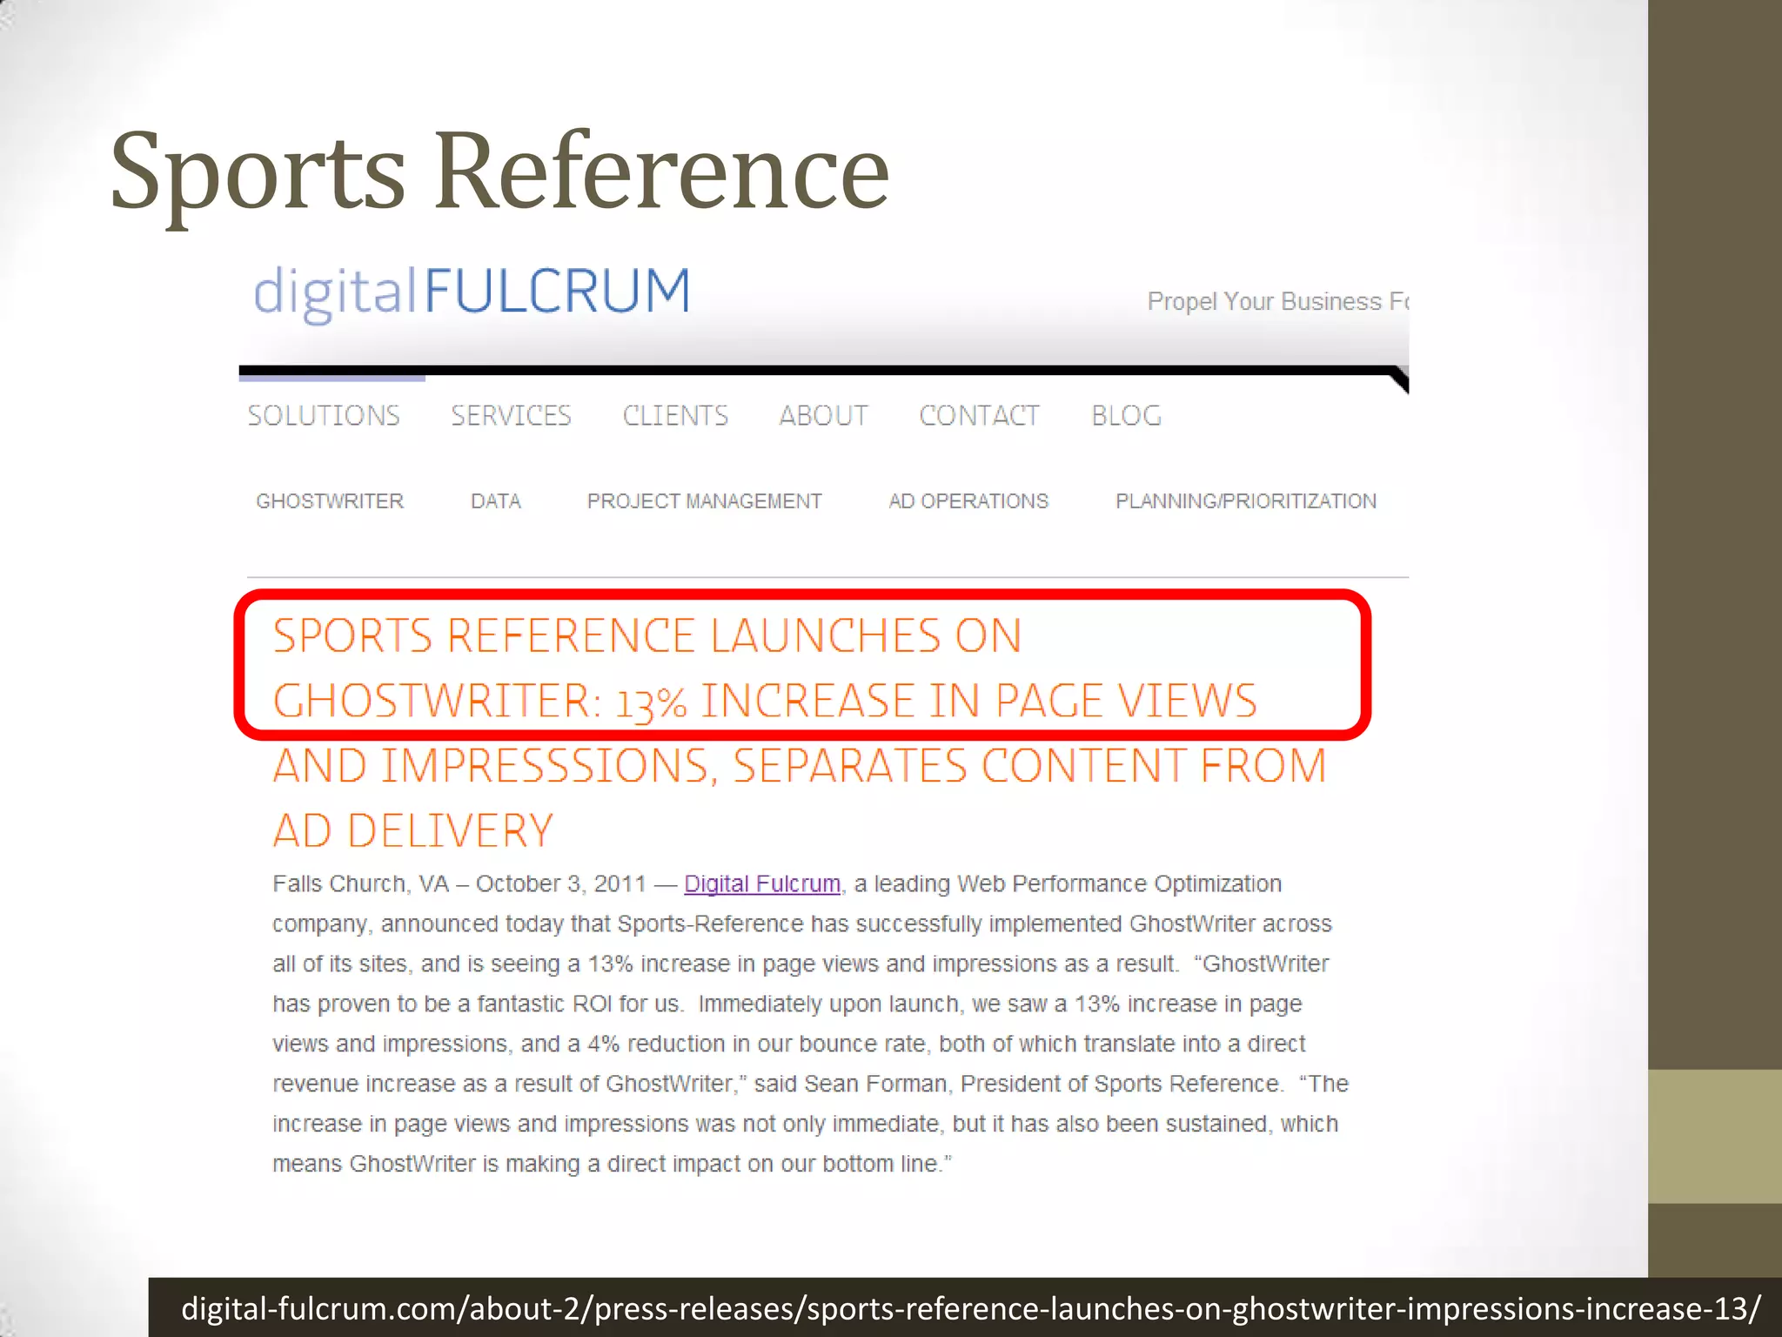1782x1337 pixels.
Task: Select the GHOSTWRITER submenu item
Action: point(330,501)
